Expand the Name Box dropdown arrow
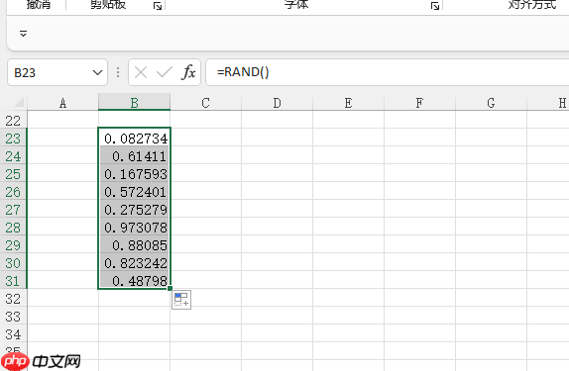 97,72
